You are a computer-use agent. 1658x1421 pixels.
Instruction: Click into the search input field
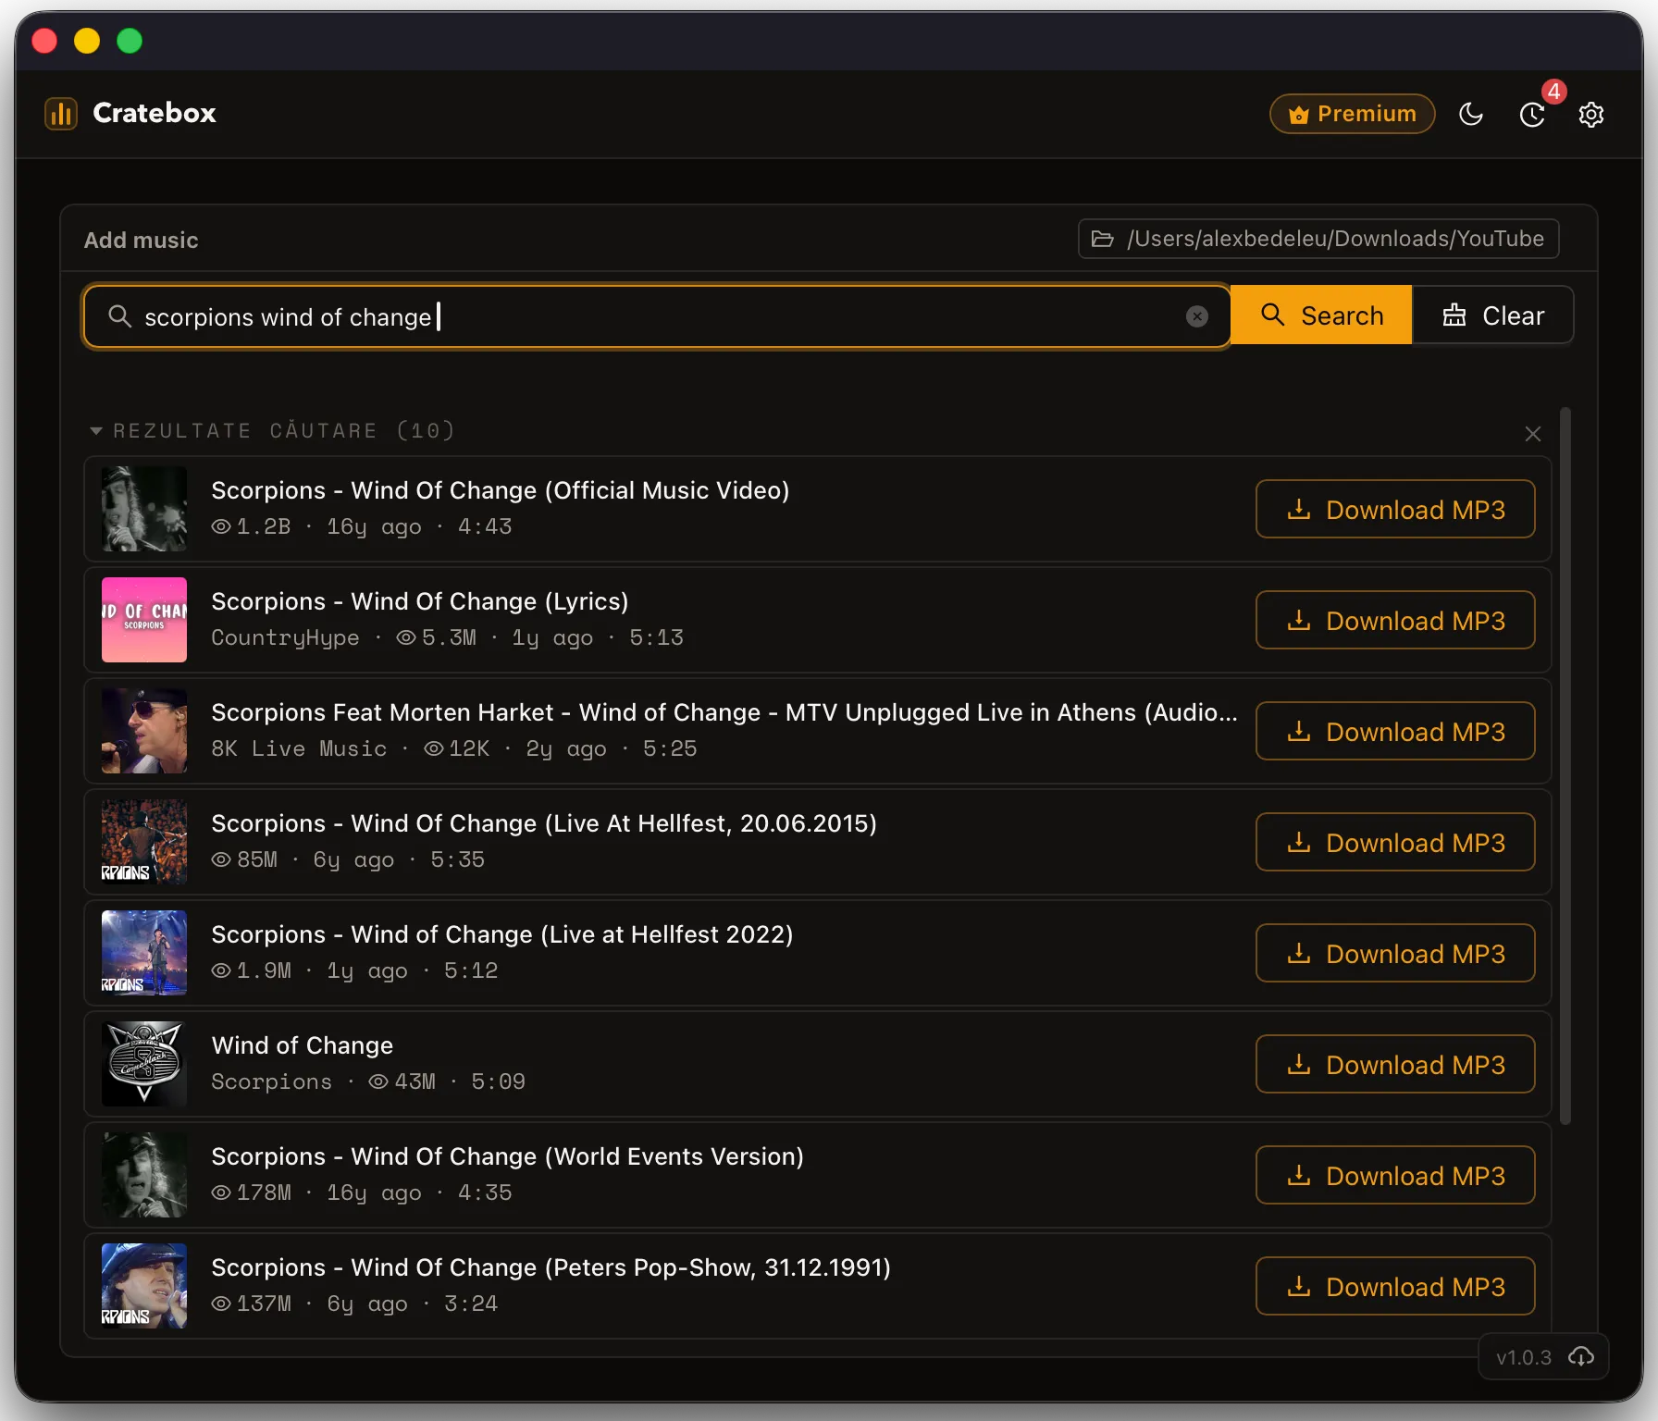point(657,316)
